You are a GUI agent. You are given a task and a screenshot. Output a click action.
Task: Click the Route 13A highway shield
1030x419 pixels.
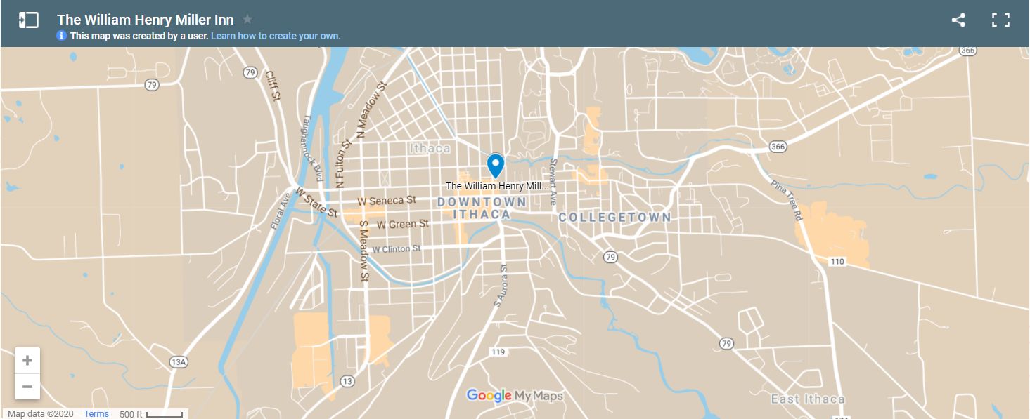(179, 362)
